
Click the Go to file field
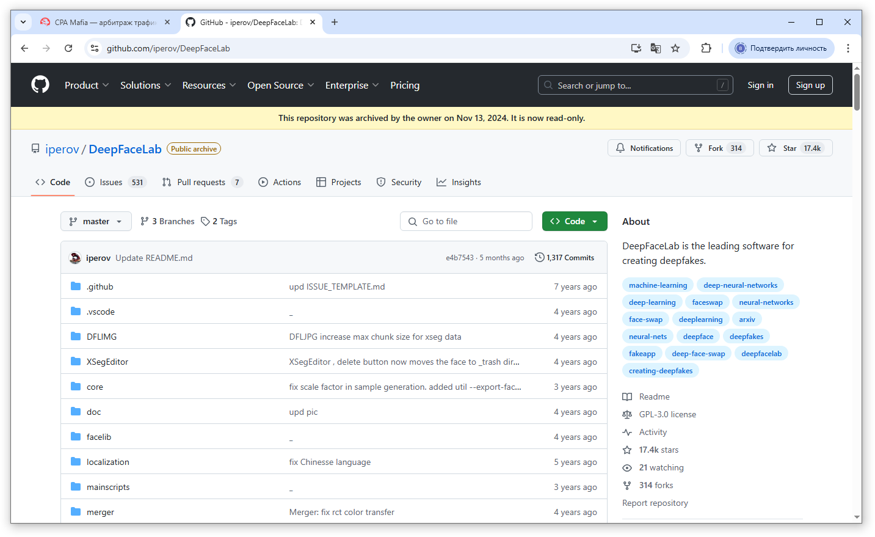click(466, 222)
